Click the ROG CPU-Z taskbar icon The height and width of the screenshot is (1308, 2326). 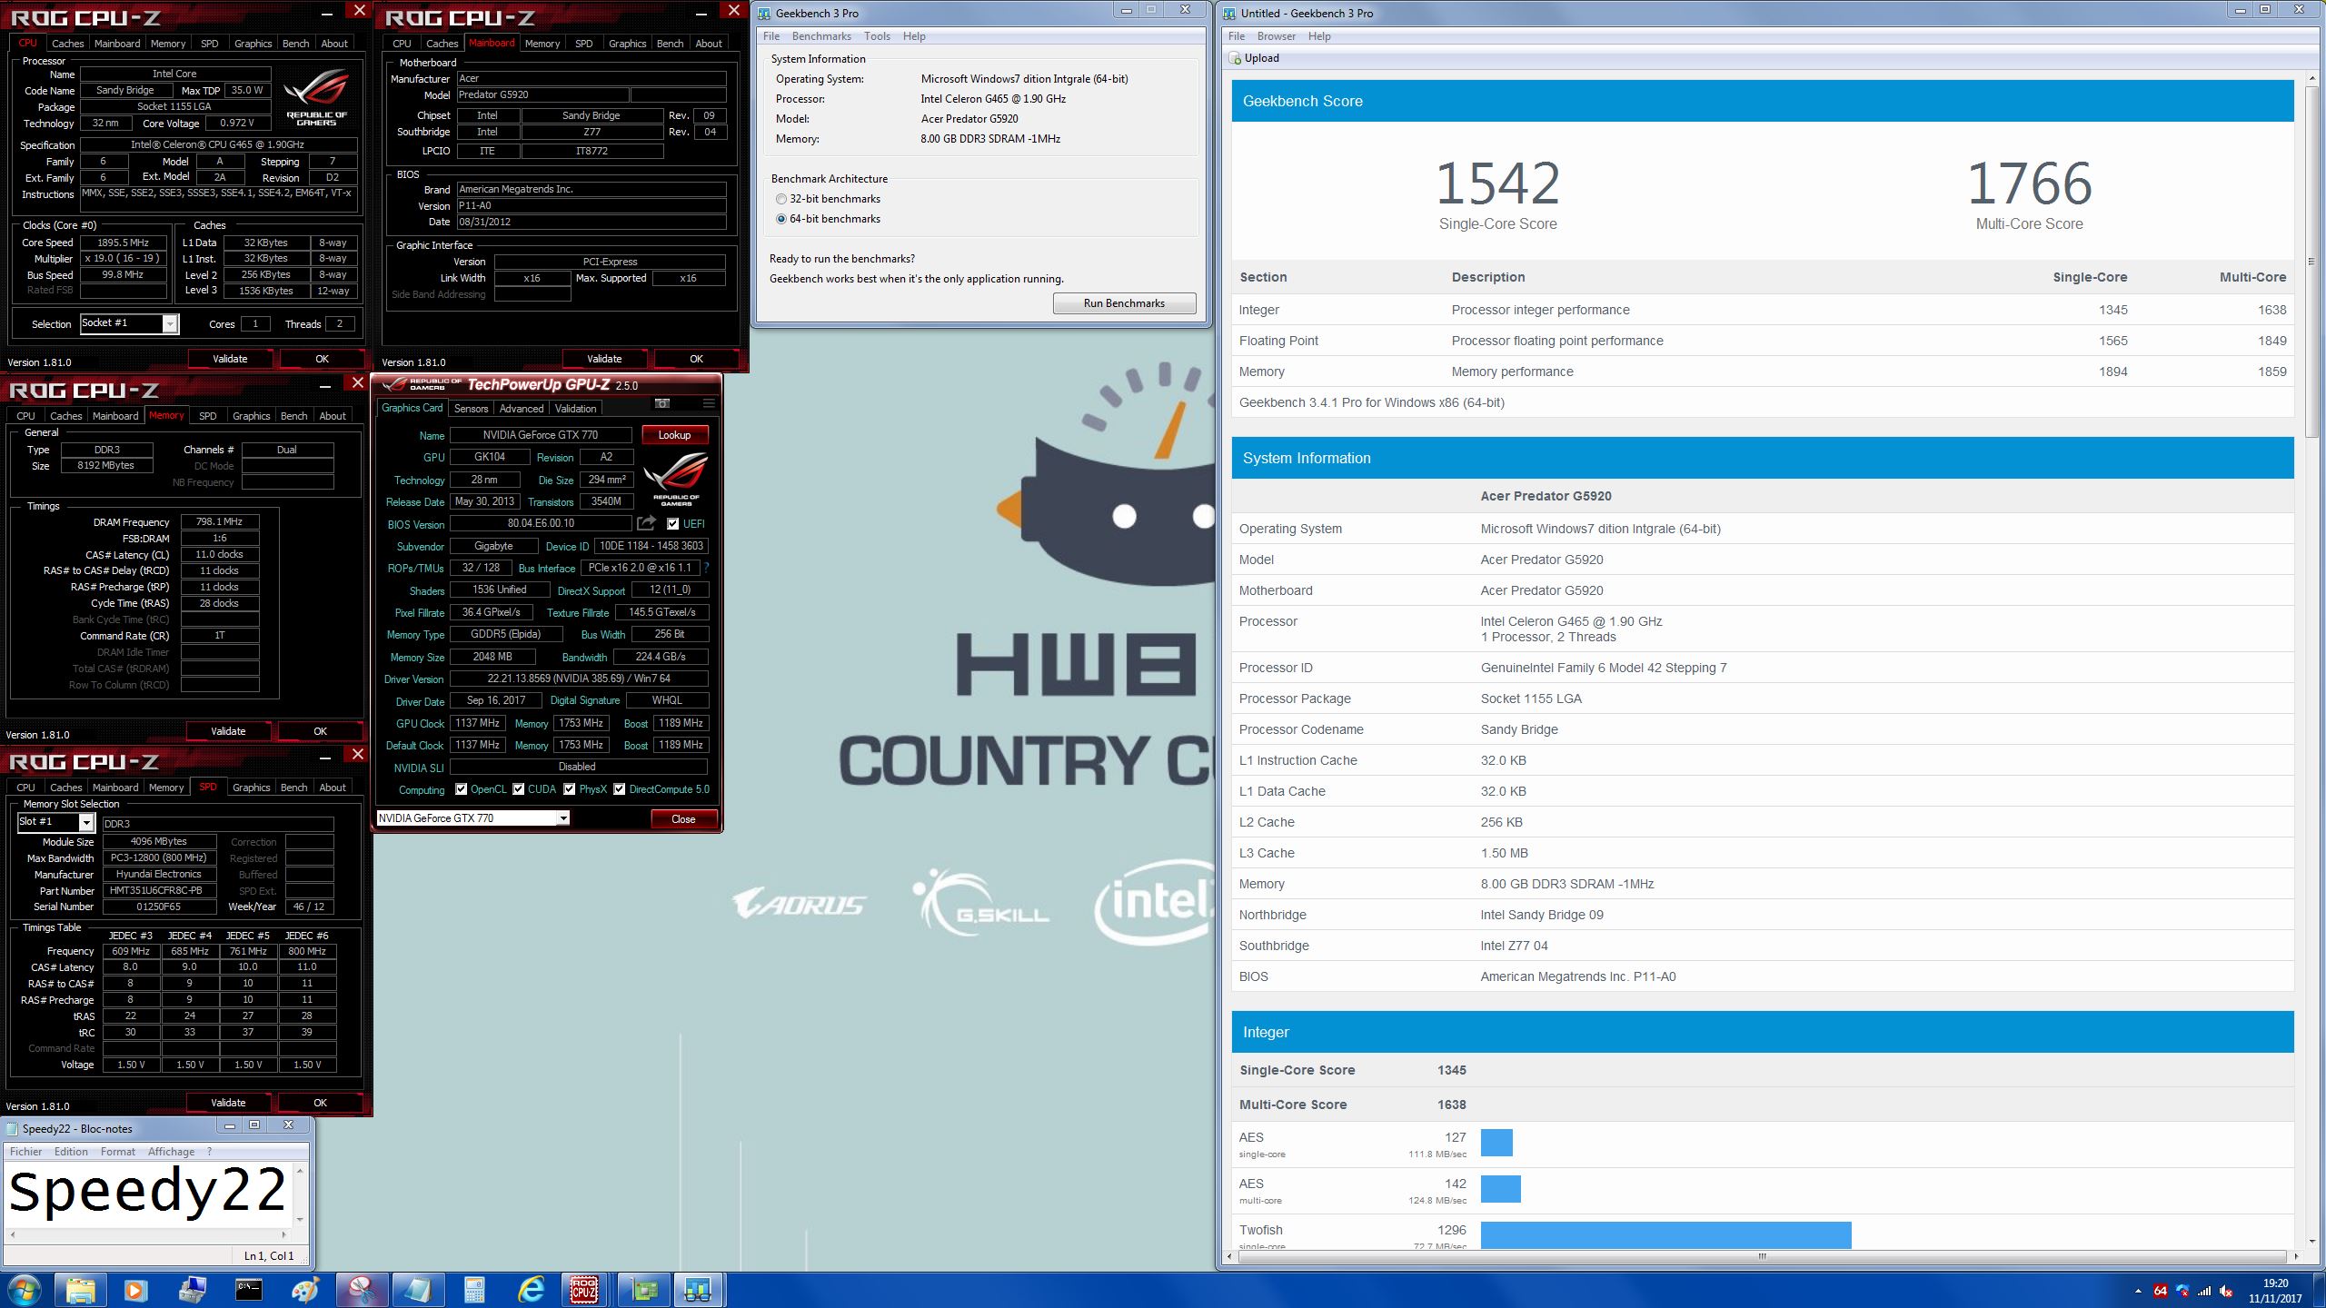pyautogui.click(x=585, y=1290)
